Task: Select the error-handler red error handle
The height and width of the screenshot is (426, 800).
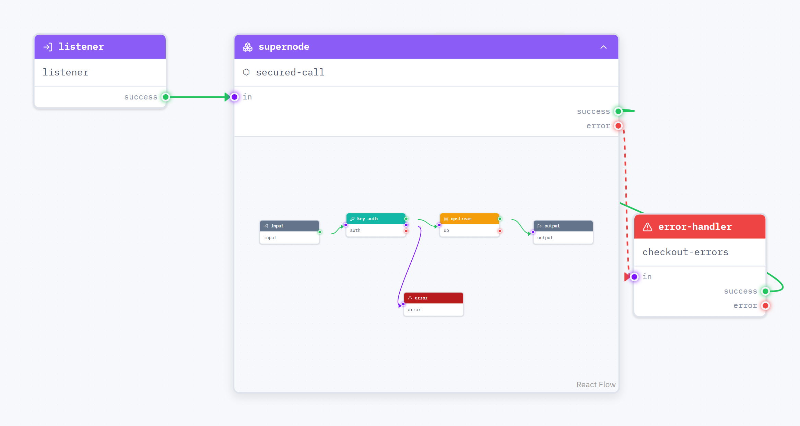Action: 765,306
